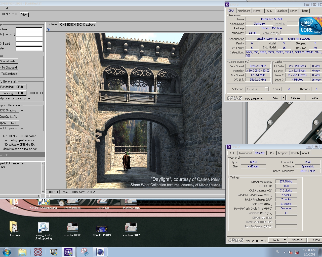Open the Socket #1 selection dropdown
This screenshot has width=322, height=257.
(x=267, y=89)
